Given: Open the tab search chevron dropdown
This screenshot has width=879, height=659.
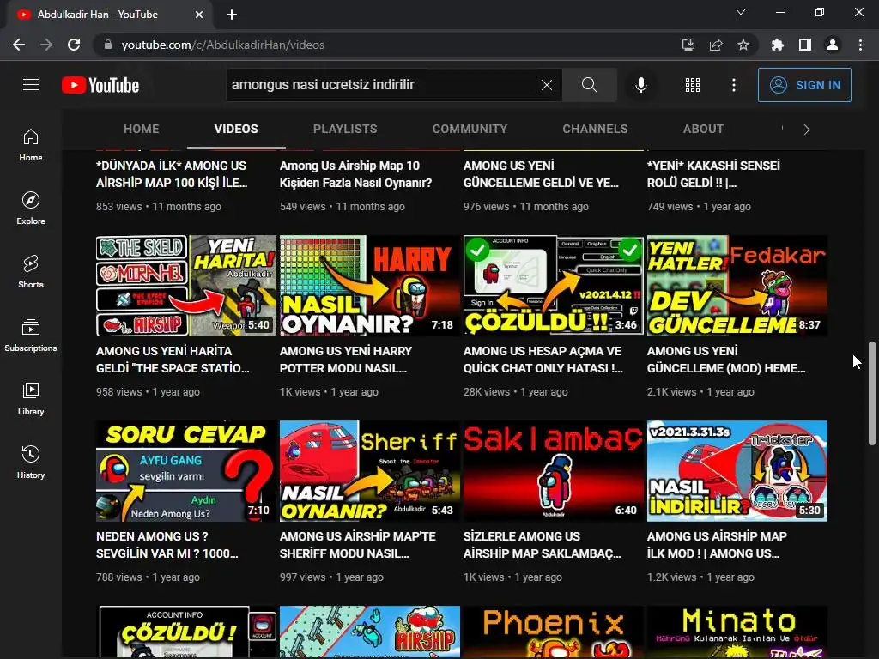Looking at the screenshot, I should tap(741, 12).
